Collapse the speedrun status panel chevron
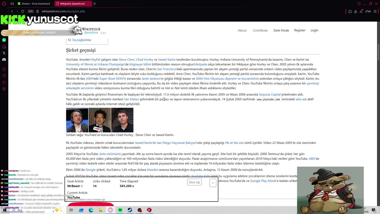This screenshot has width=380, height=214. pos(213,183)
